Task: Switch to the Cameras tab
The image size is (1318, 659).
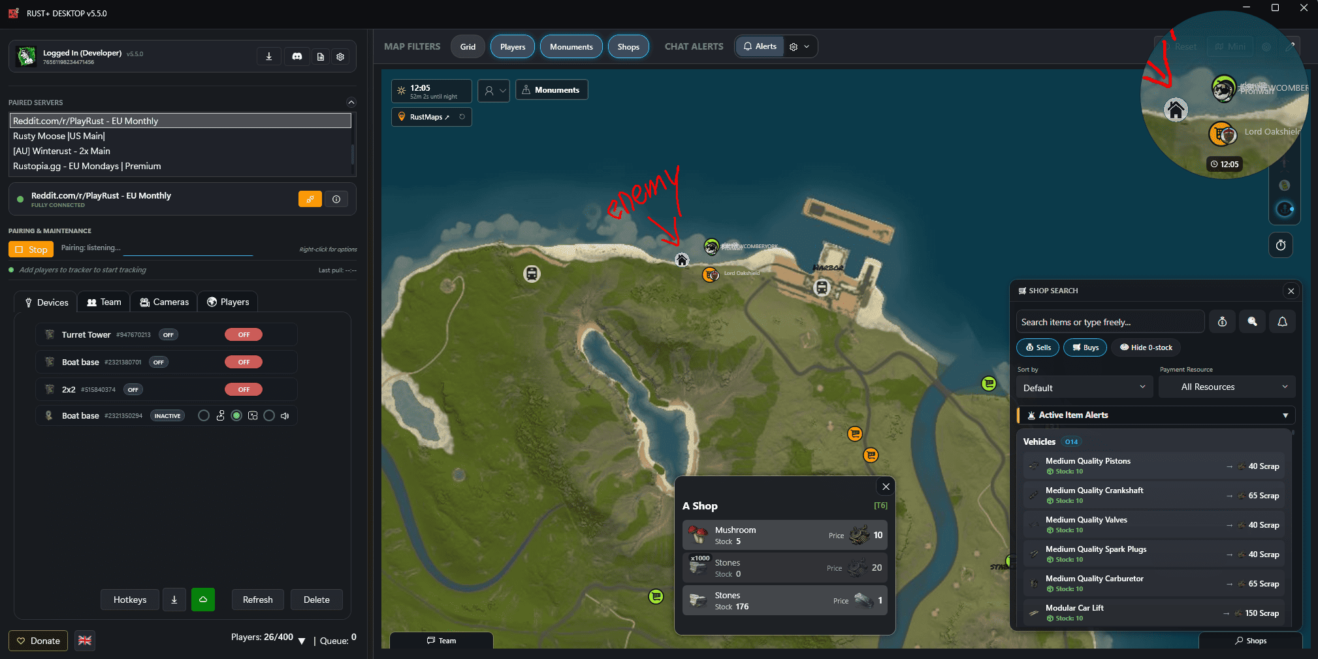Action: 164,302
